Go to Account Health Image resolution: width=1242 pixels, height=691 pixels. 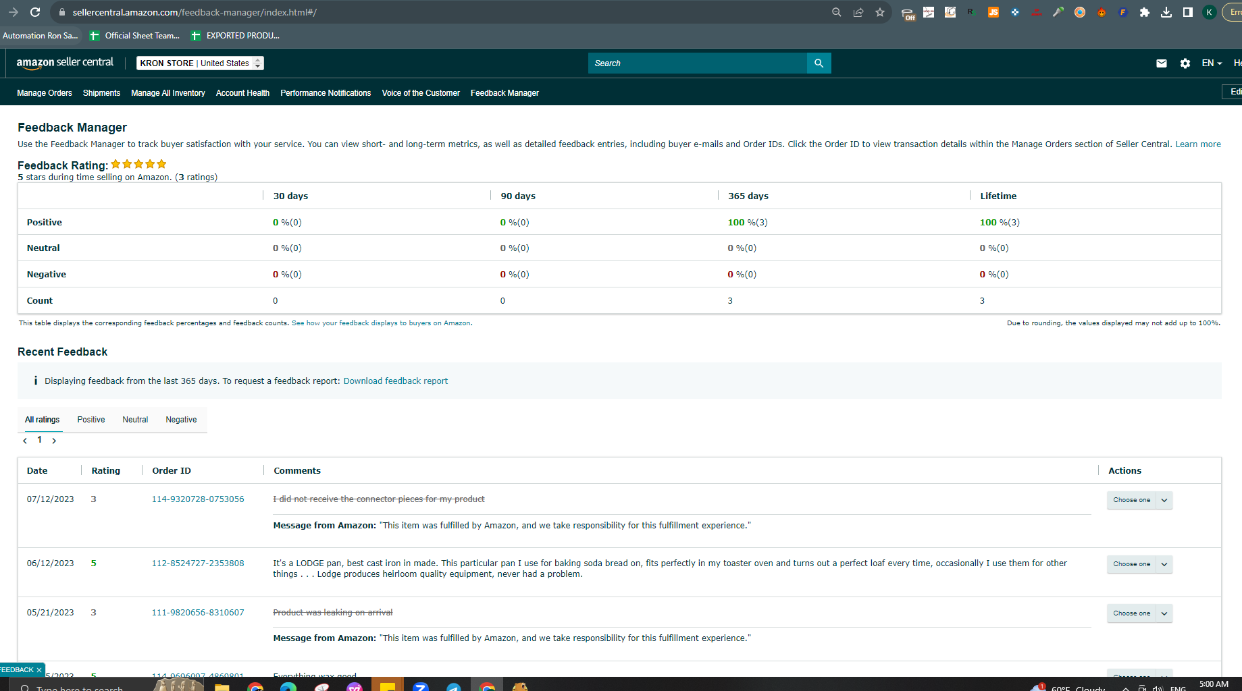[242, 93]
